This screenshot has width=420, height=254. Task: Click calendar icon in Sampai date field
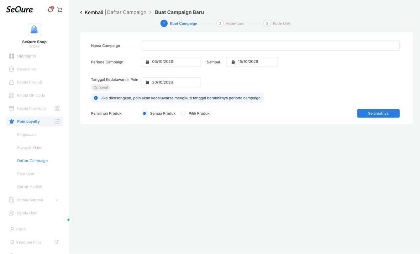(x=233, y=62)
